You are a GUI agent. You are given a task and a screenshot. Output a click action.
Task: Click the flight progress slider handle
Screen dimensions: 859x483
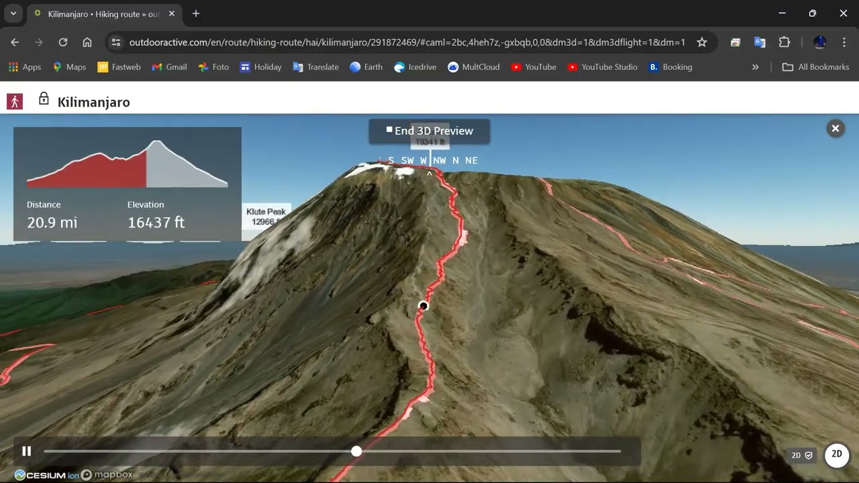pos(356,451)
